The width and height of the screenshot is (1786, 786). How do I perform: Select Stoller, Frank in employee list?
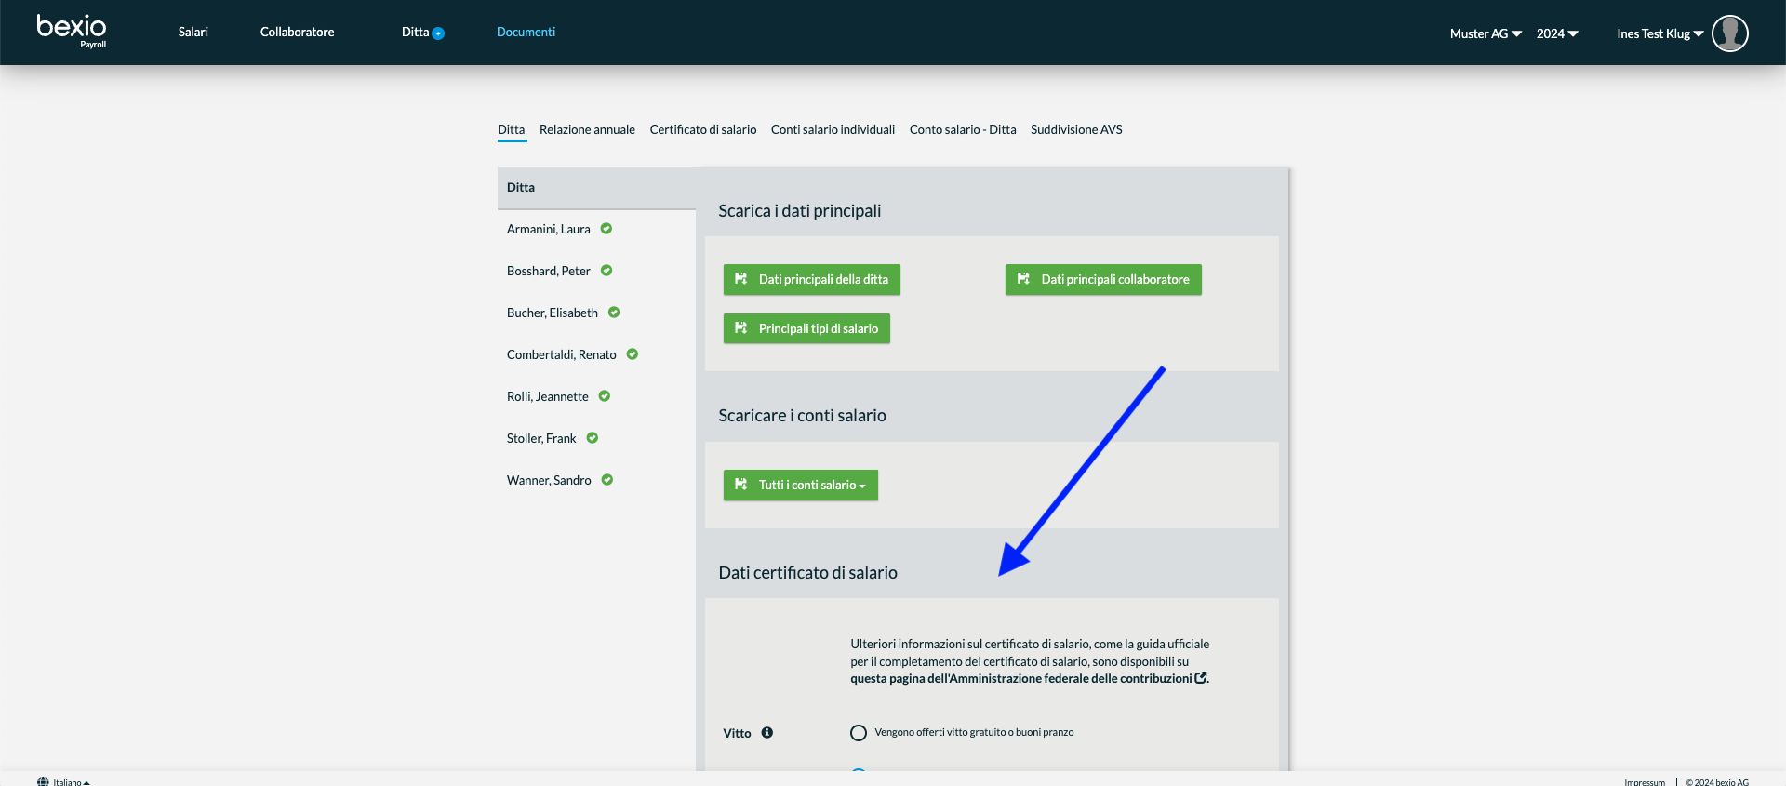541,438
